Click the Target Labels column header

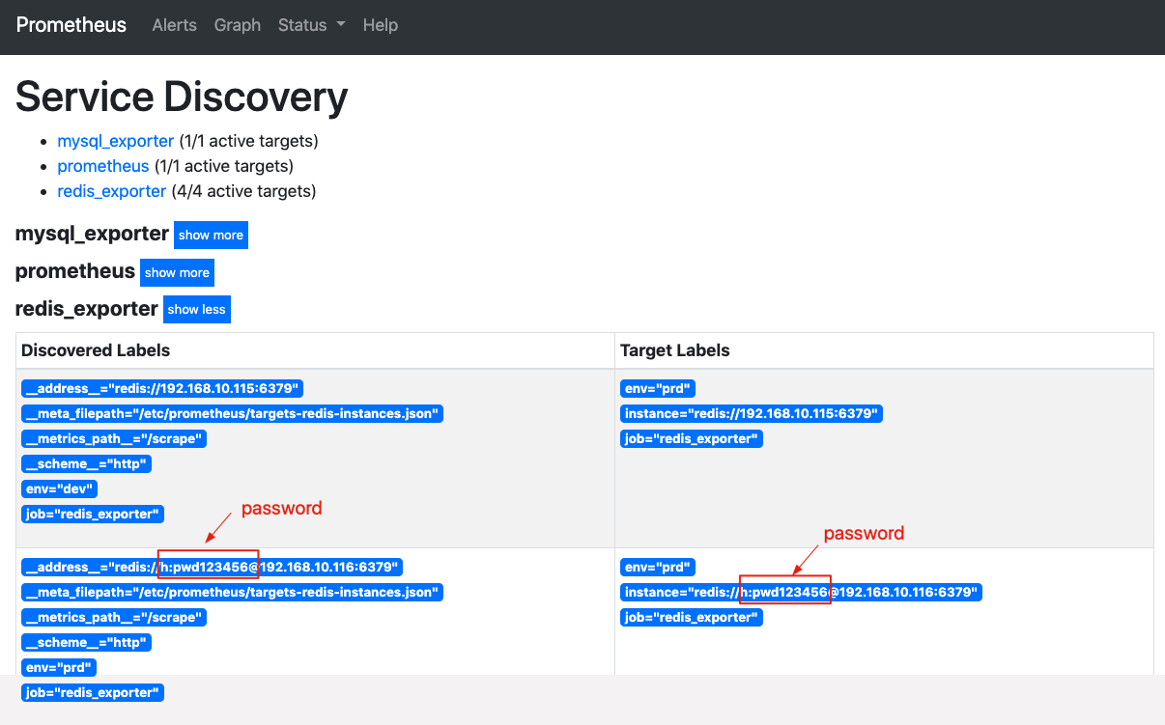674,350
